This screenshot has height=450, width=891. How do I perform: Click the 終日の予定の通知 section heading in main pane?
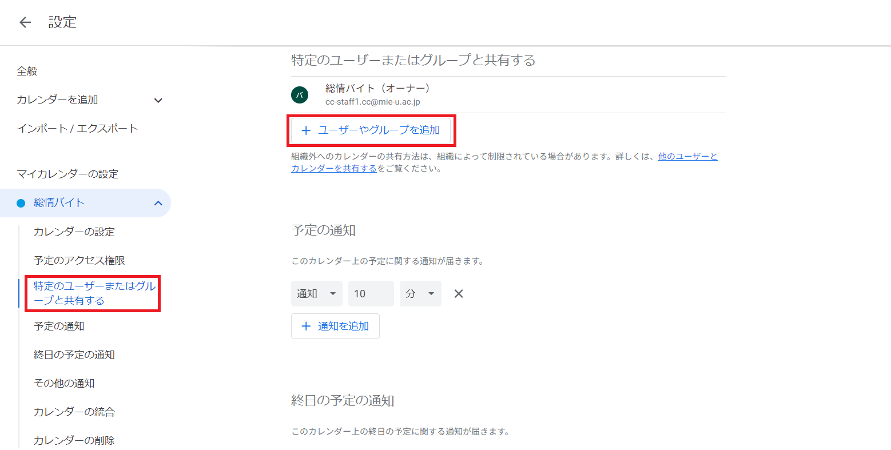tap(343, 401)
